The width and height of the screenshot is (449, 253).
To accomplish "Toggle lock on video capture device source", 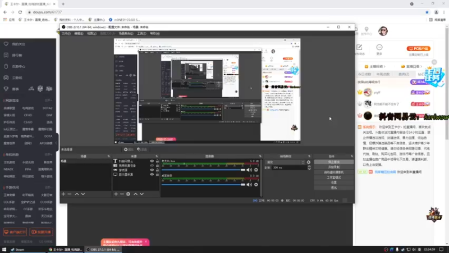I will click(157, 165).
